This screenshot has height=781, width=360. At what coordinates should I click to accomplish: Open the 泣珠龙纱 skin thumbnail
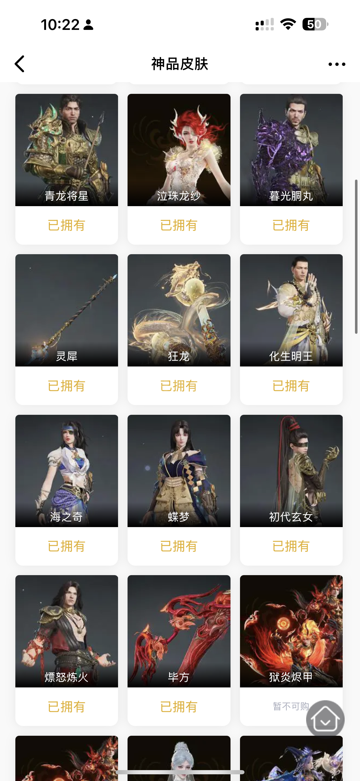click(x=179, y=150)
